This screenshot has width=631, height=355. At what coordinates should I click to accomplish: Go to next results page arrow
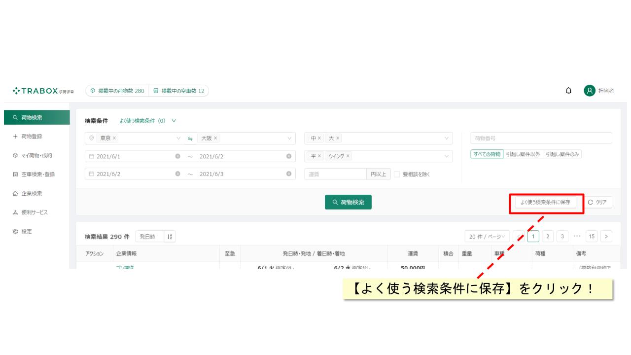(x=606, y=237)
